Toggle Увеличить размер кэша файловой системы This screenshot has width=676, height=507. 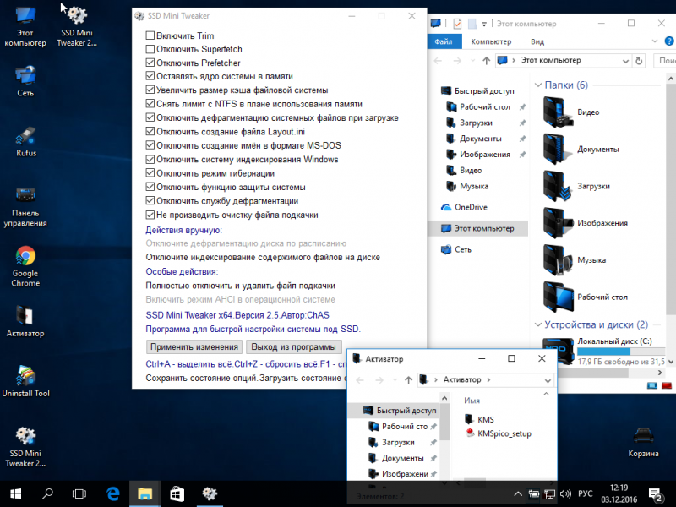tap(150, 90)
